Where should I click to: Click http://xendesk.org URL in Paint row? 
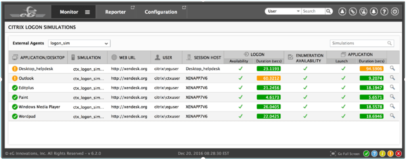[129, 97]
